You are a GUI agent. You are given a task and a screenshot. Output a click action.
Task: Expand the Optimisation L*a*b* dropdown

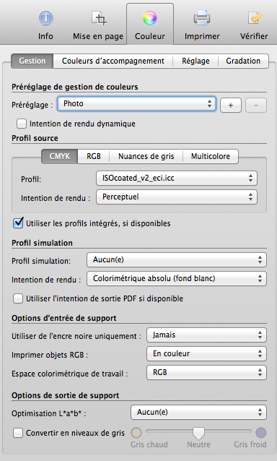198,412
